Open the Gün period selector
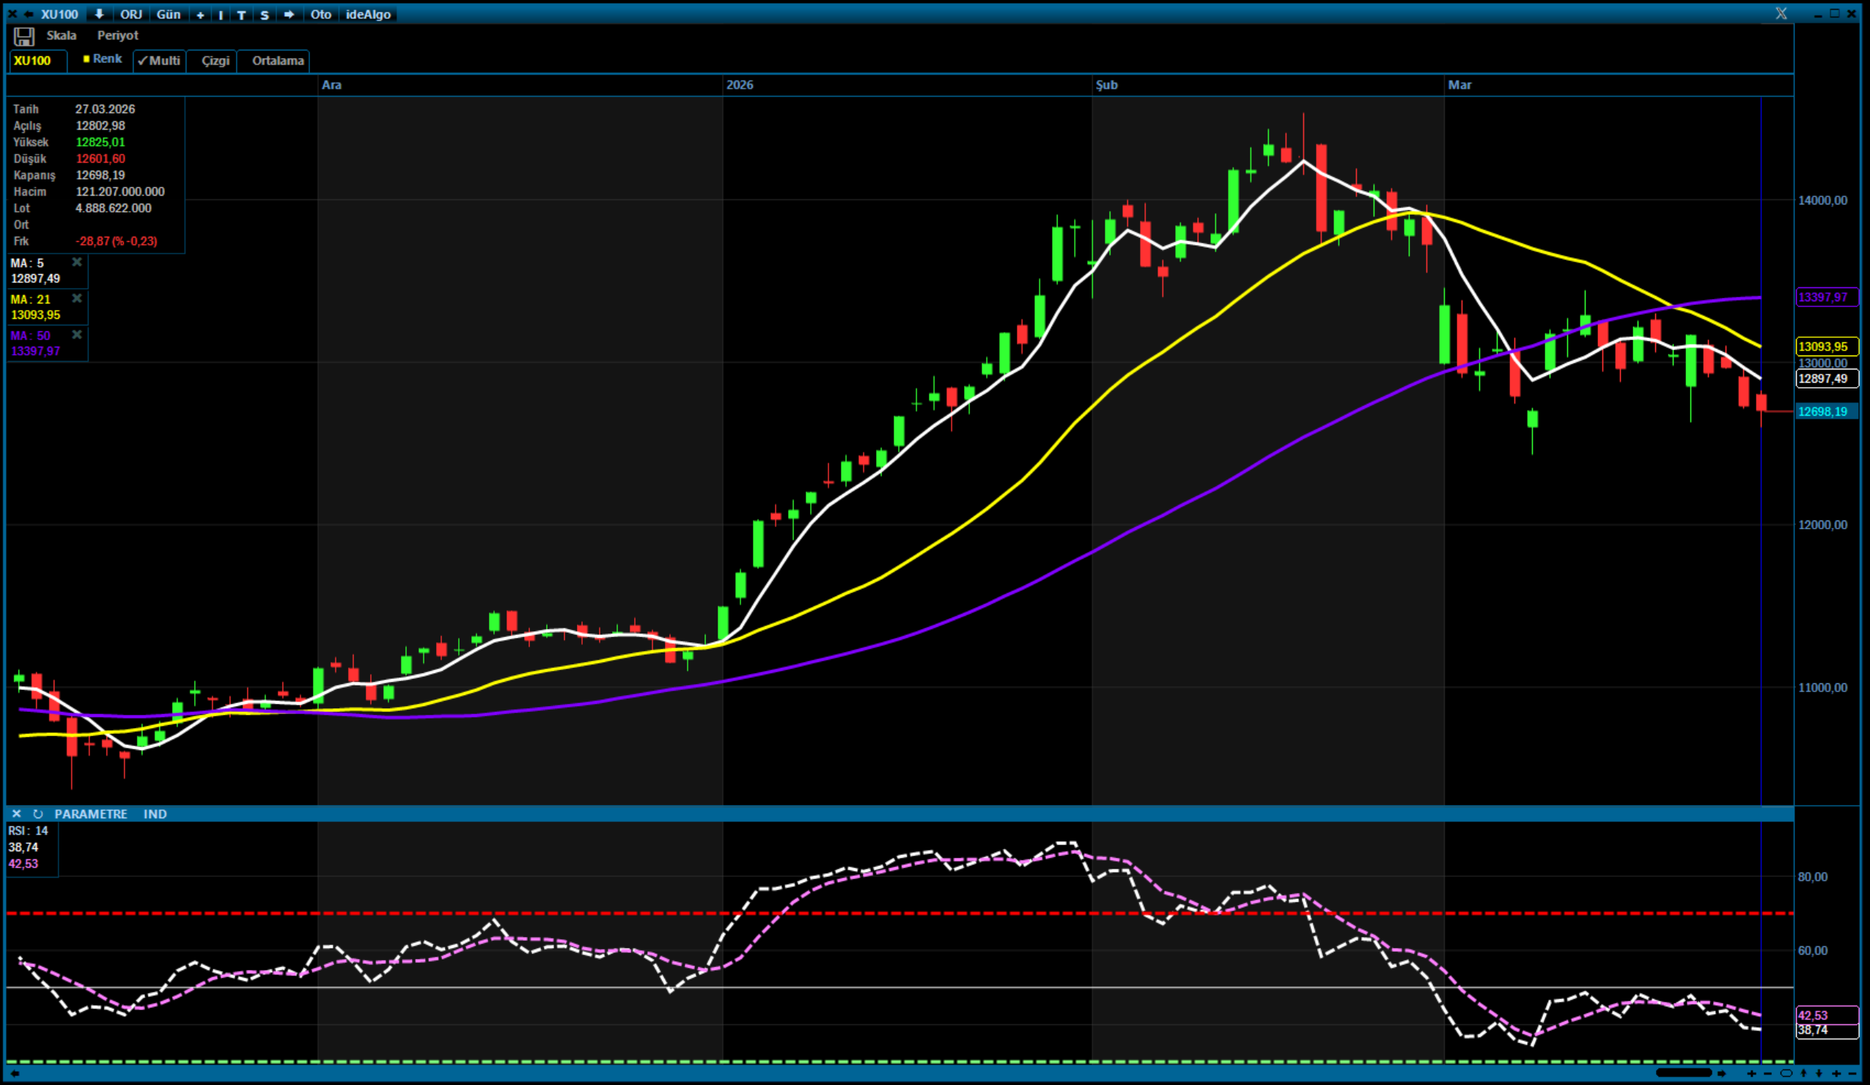This screenshot has width=1870, height=1085. [x=169, y=14]
